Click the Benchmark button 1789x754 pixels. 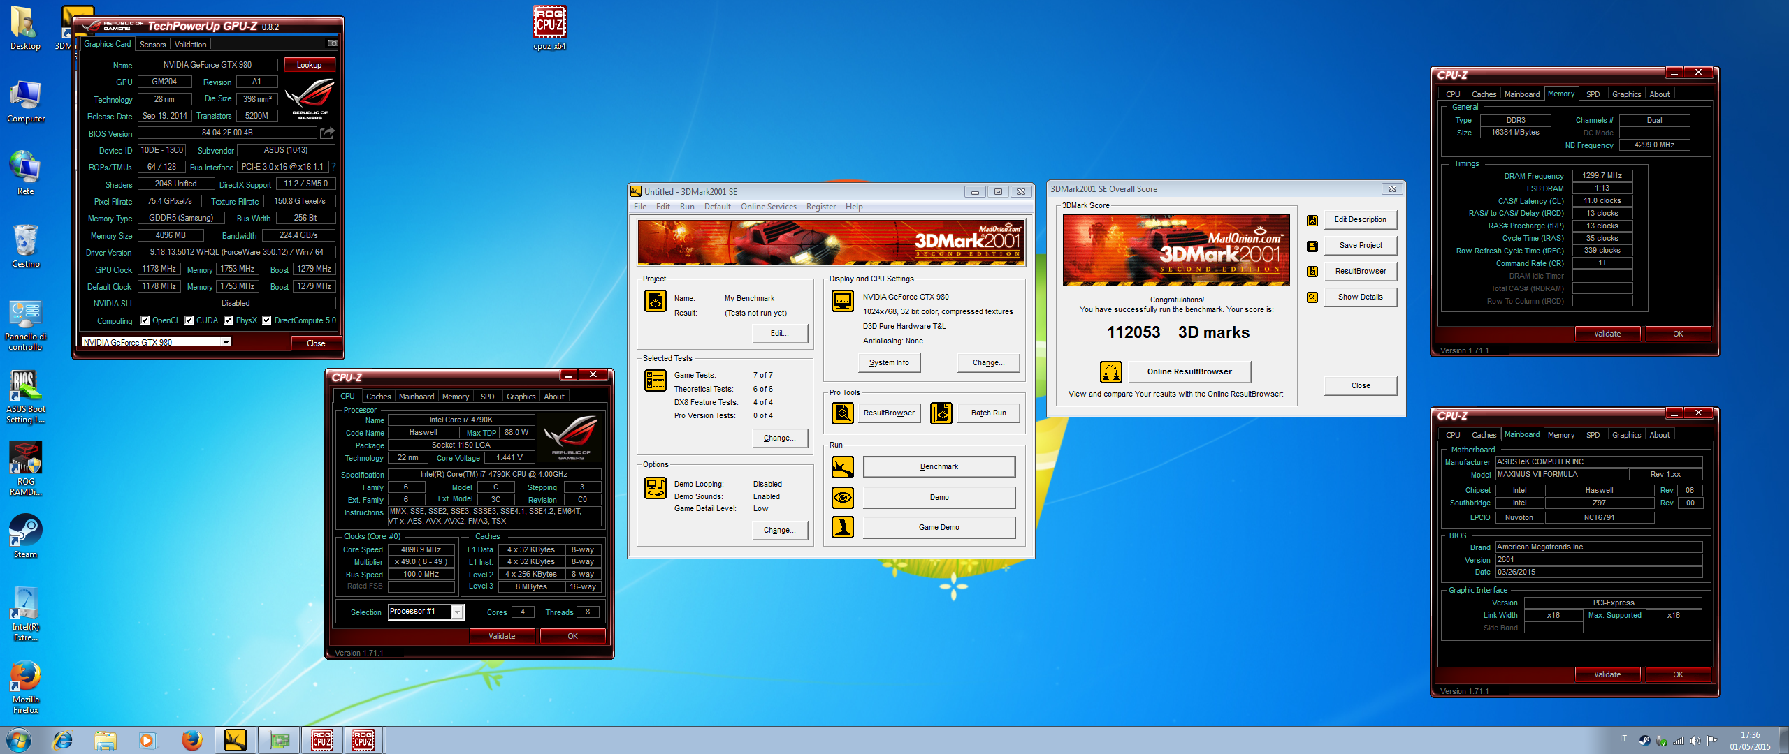(939, 467)
